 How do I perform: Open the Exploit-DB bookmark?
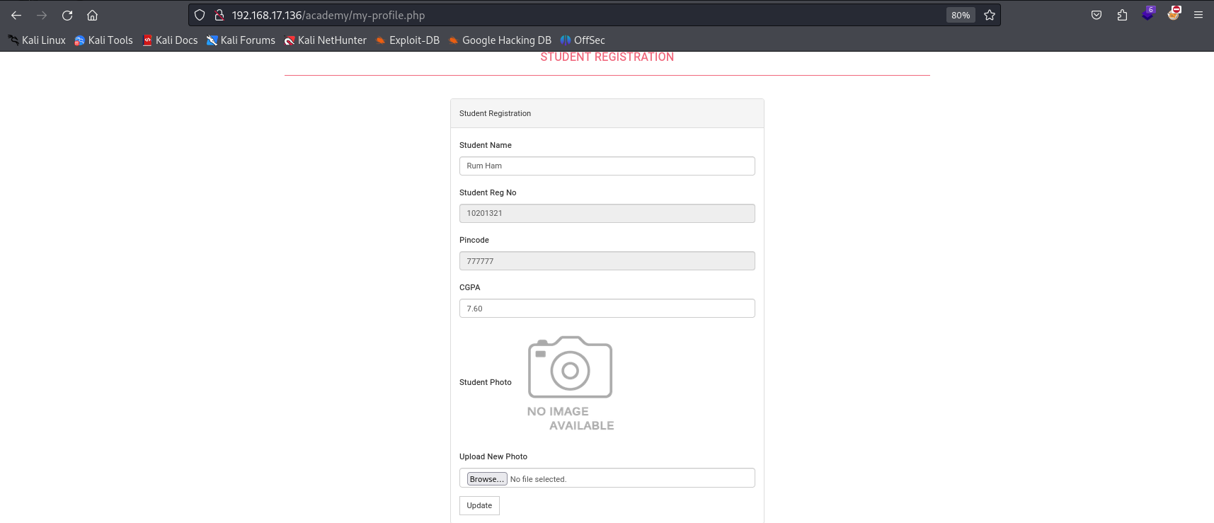point(408,40)
